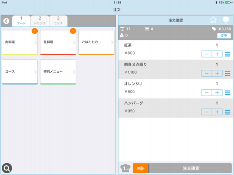Screen dimensions: 234x175
Task: Tap the price tag icon
Action: (214, 29)
